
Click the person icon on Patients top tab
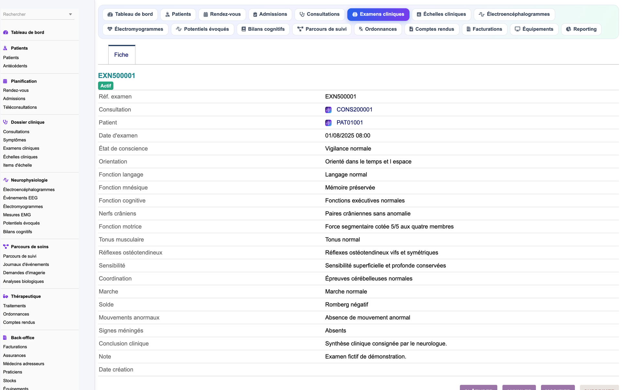coord(167,14)
